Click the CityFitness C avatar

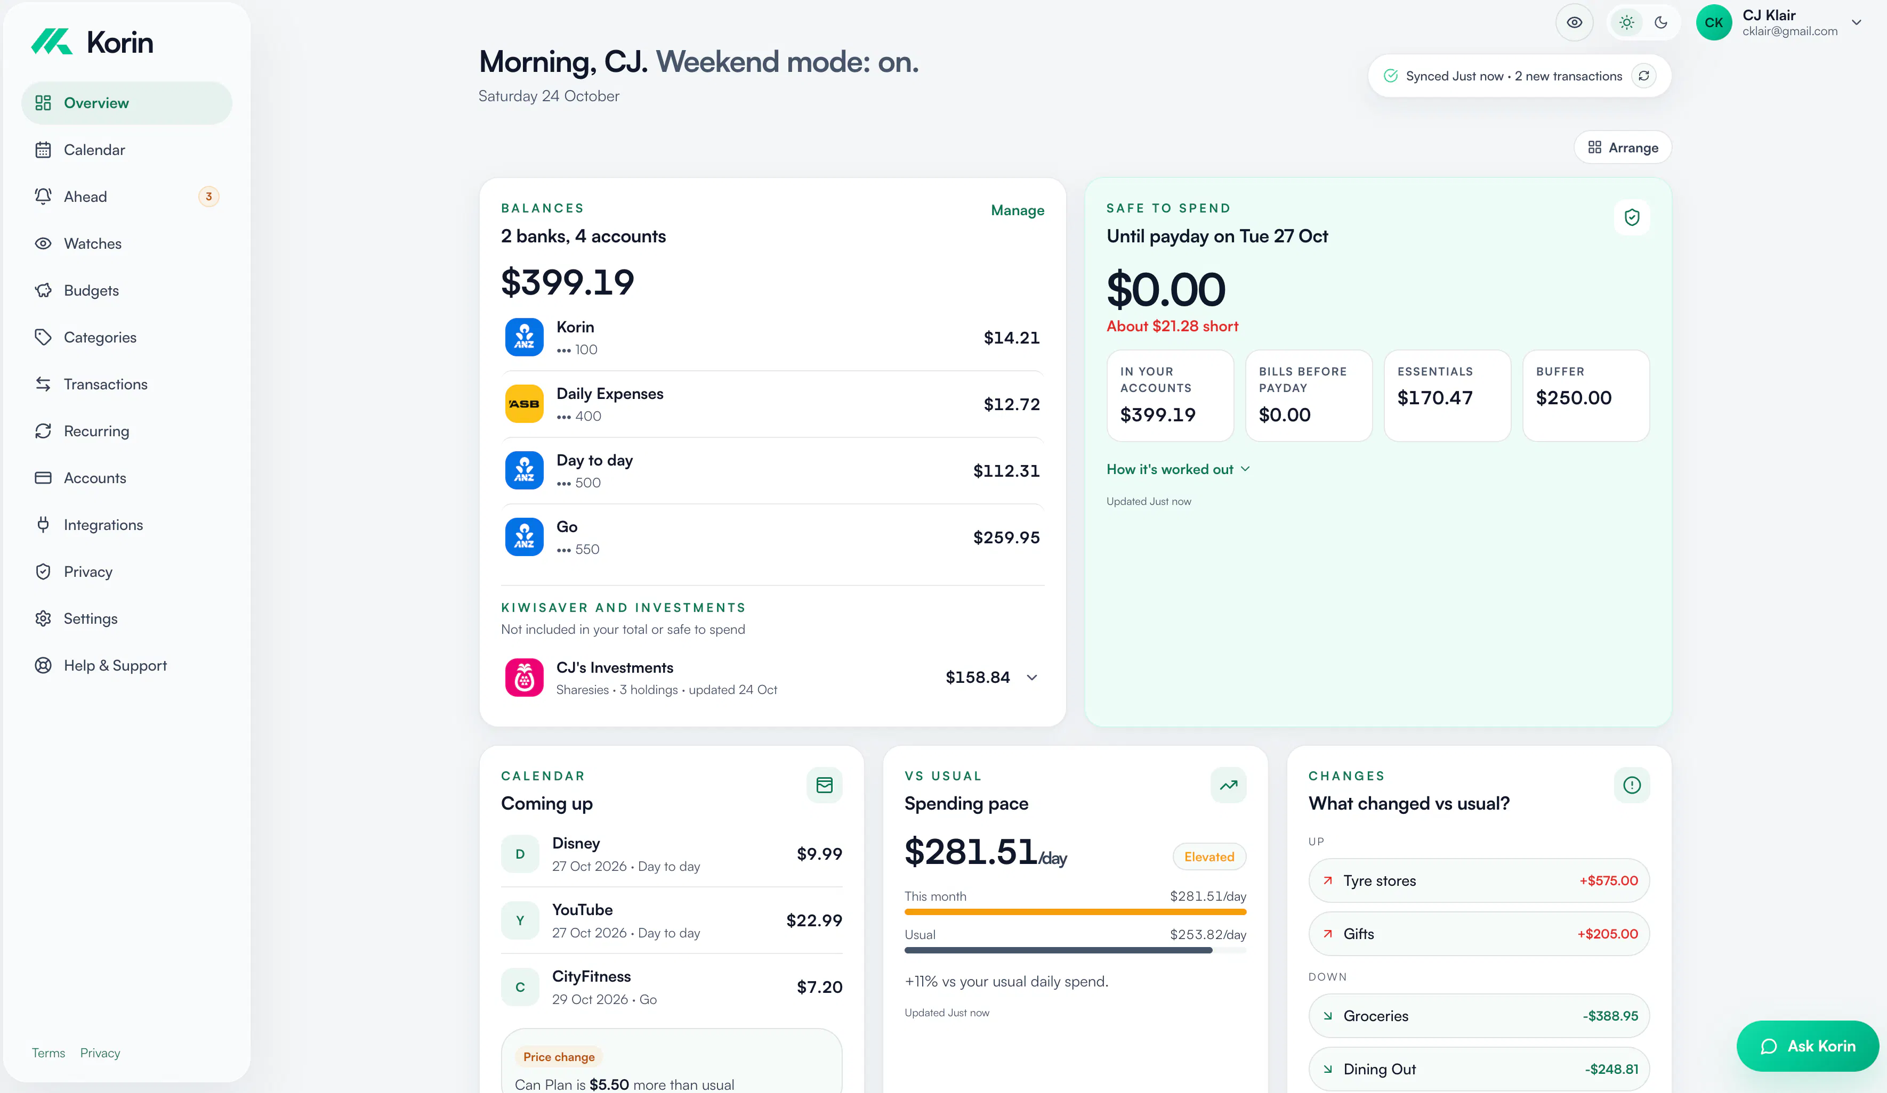click(520, 988)
